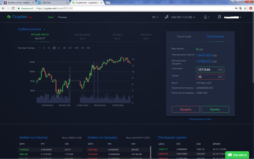Click the Cryptex logo in header
The image size is (254, 159).
pyautogui.click(x=19, y=17)
